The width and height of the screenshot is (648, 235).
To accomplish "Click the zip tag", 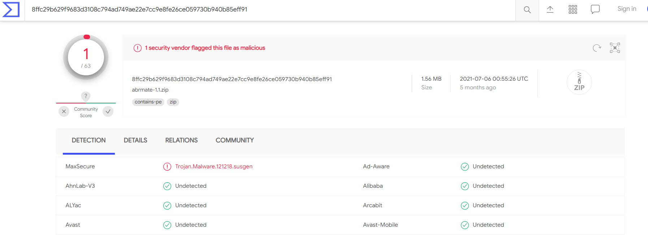I will pyautogui.click(x=173, y=102).
